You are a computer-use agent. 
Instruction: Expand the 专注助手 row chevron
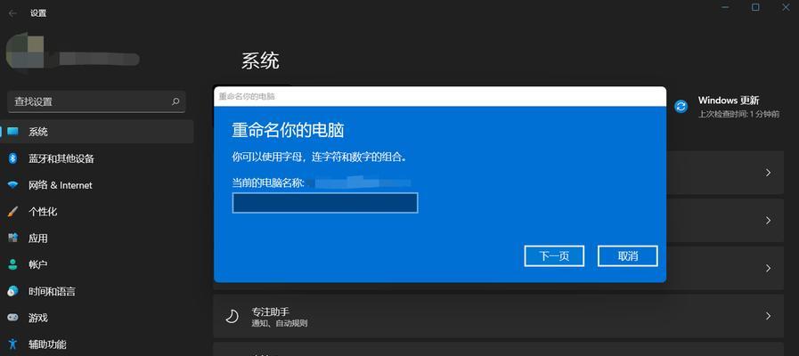[x=768, y=316]
